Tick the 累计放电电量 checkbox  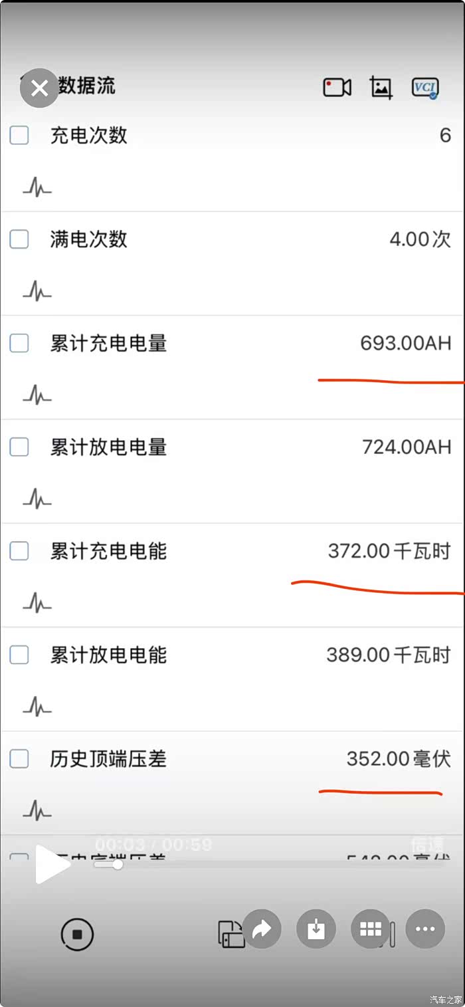tap(19, 447)
